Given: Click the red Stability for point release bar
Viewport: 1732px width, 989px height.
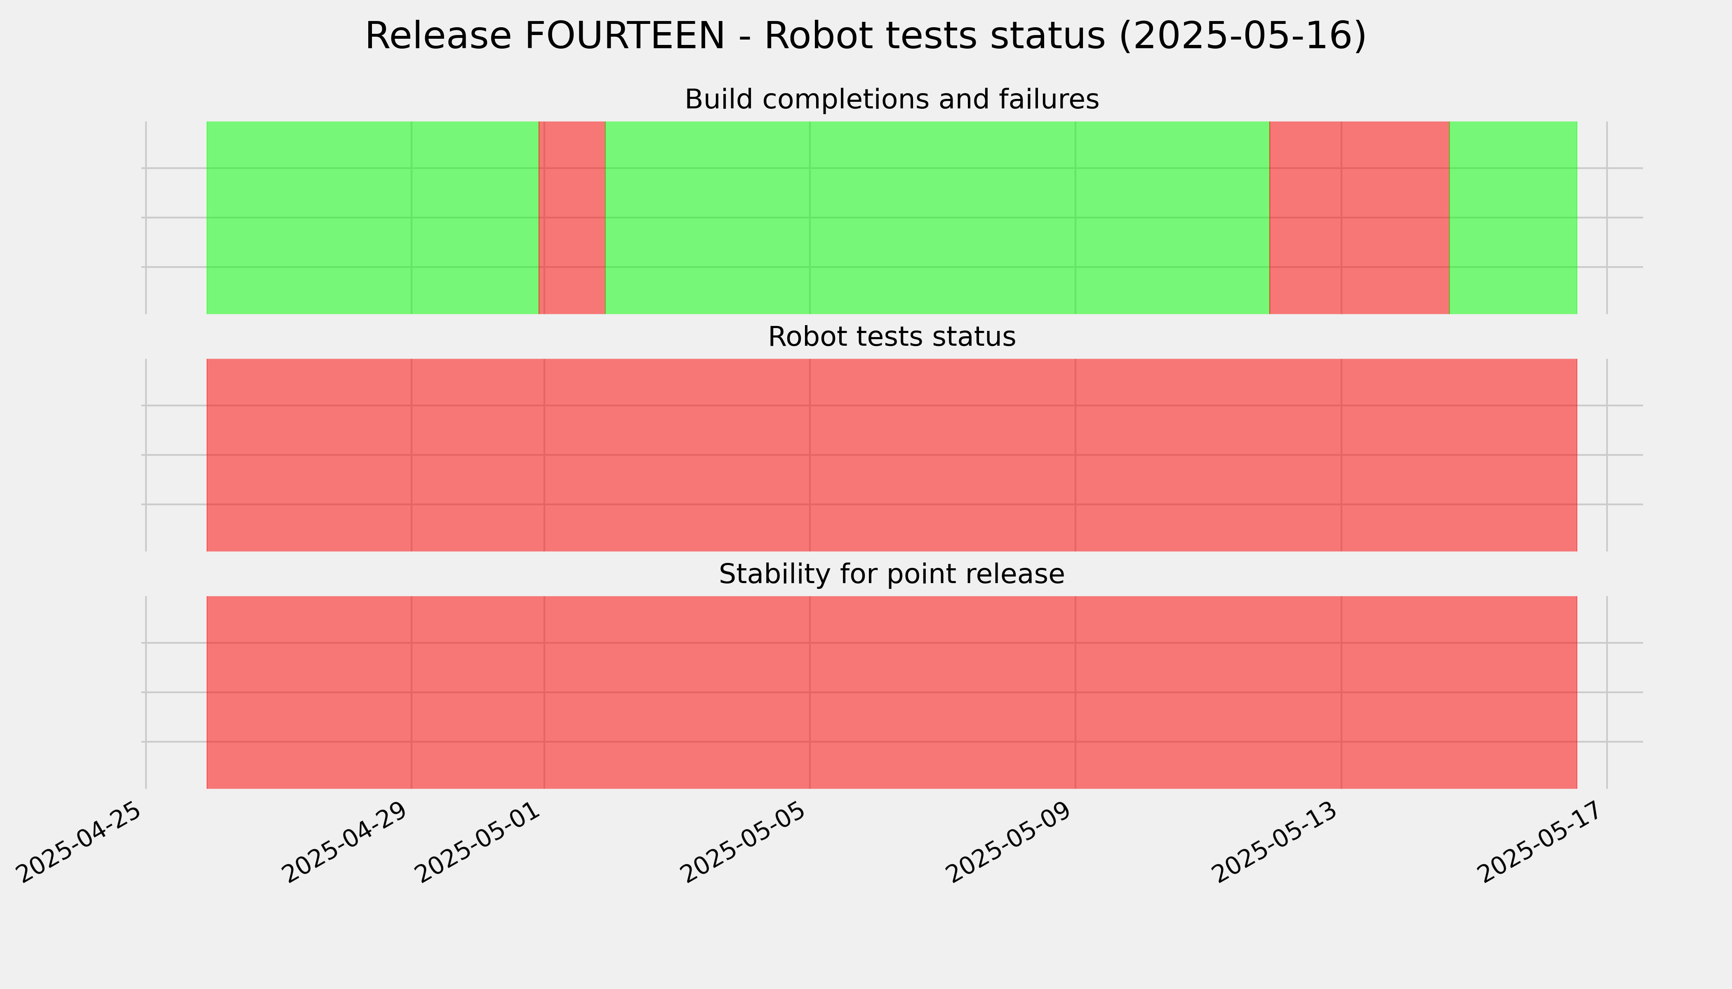Looking at the screenshot, I should click(x=892, y=692).
